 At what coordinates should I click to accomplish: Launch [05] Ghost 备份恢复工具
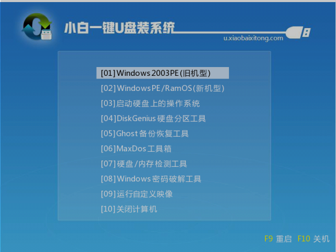click(x=145, y=134)
